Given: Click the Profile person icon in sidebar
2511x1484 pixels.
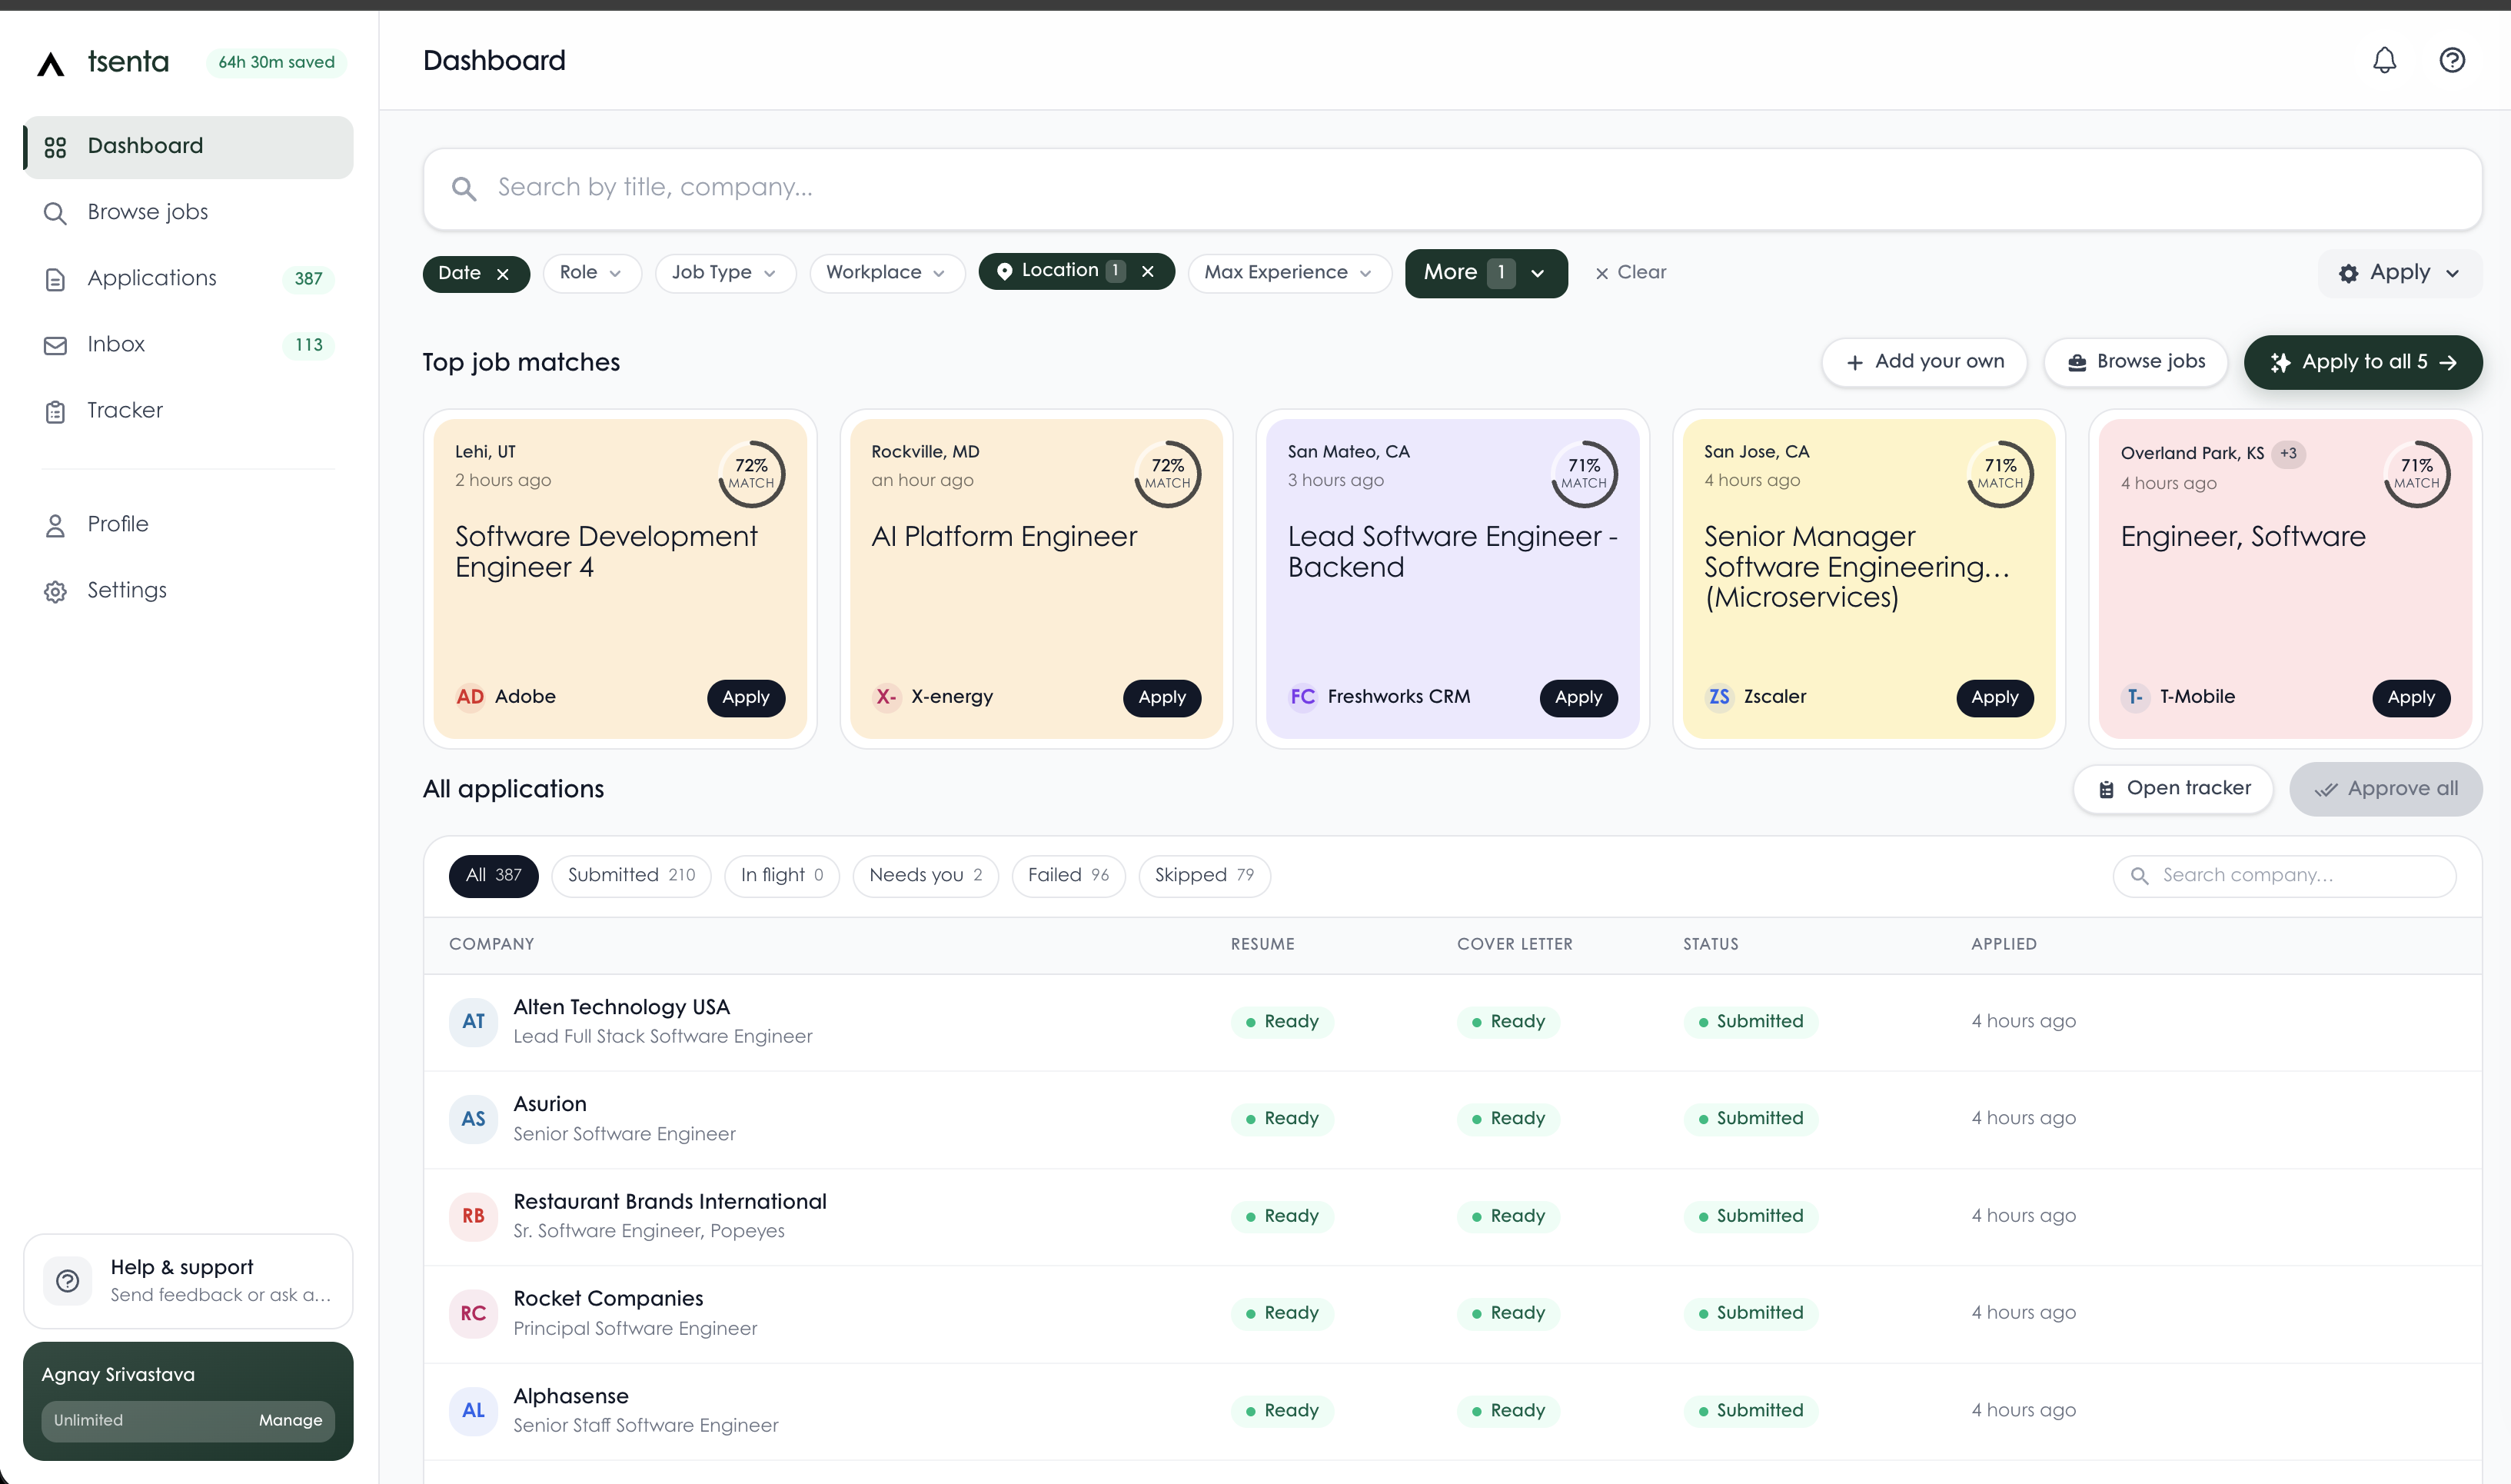Looking at the screenshot, I should pos(56,525).
